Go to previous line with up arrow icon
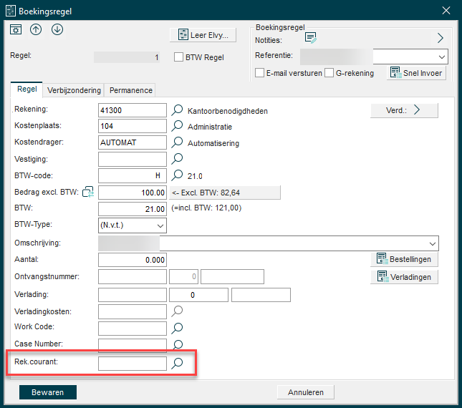Screen dimensions: 462x408 pyautogui.click(x=37, y=30)
